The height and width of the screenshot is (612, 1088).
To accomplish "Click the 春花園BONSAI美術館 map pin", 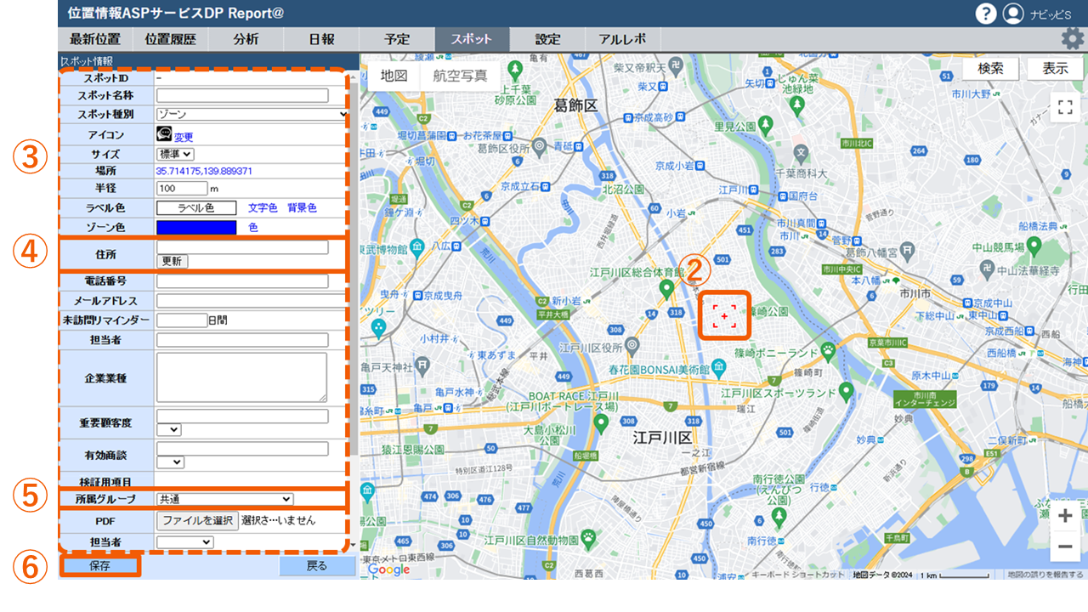I will (720, 367).
